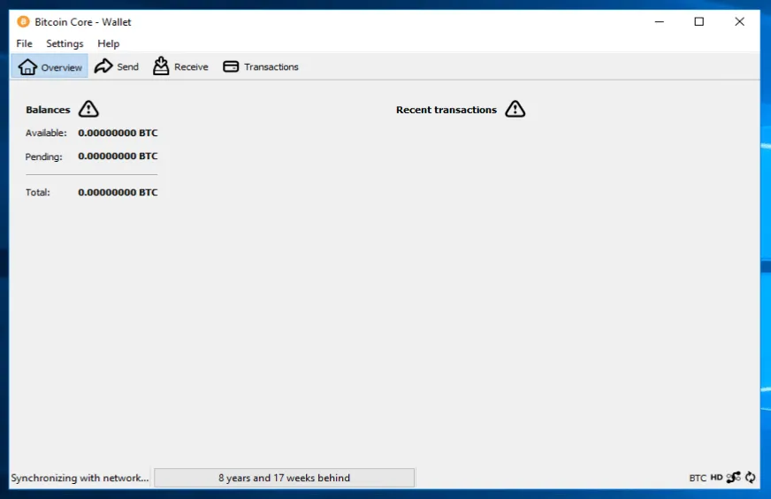The width and height of the screenshot is (771, 499).
Task: View the Transactions tab
Action: click(261, 66)
